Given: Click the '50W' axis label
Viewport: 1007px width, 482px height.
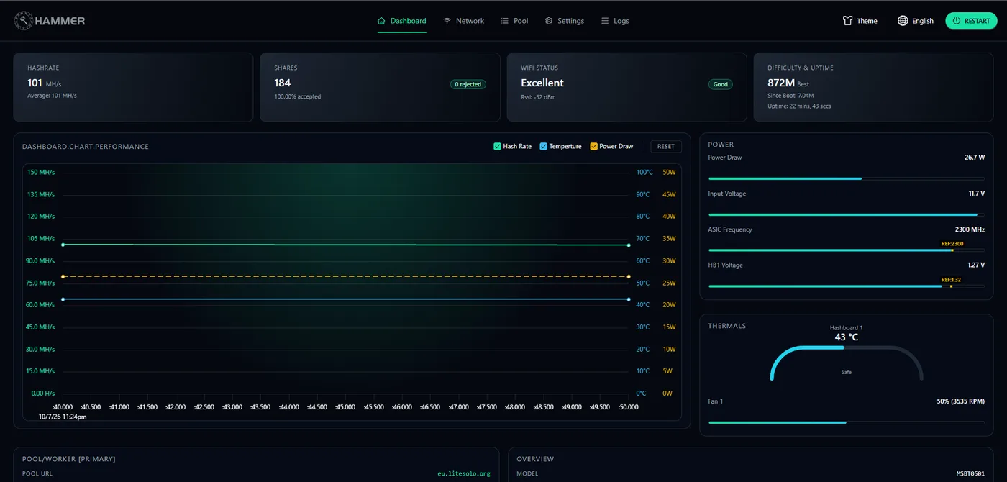Looking at the screenshot, I should [x=669, y=172].
